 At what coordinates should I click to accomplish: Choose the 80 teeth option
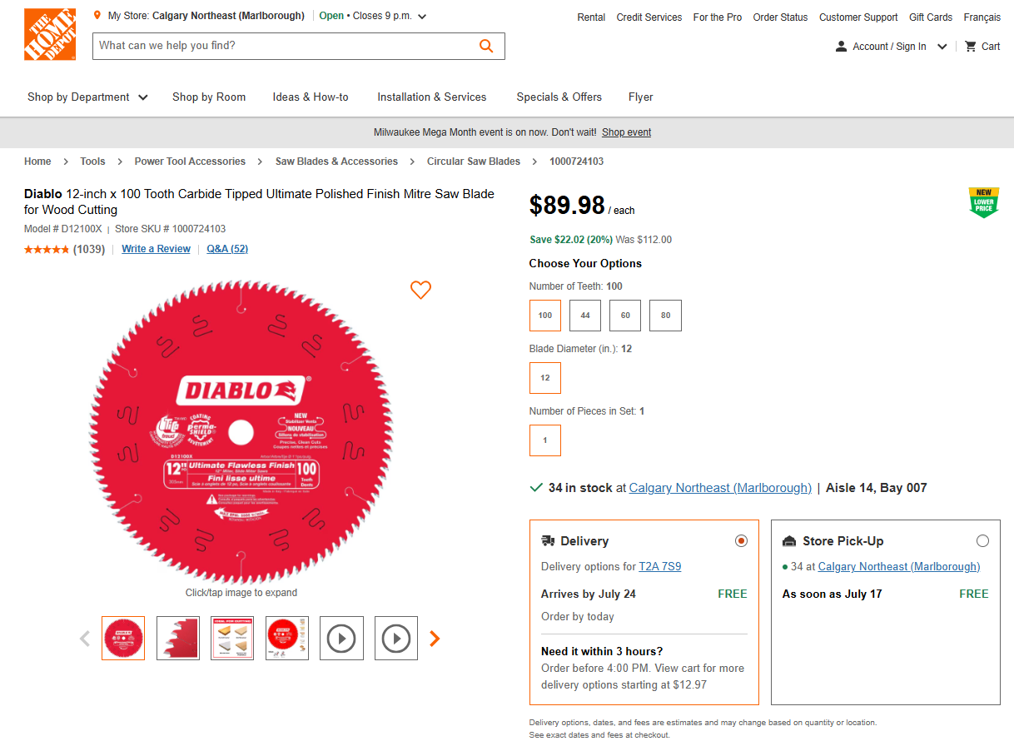tap(665, 316)
